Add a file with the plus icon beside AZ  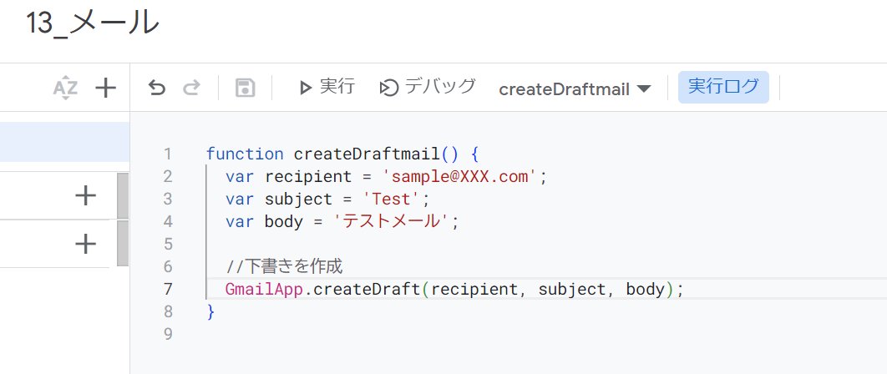[x=105, y=88]
